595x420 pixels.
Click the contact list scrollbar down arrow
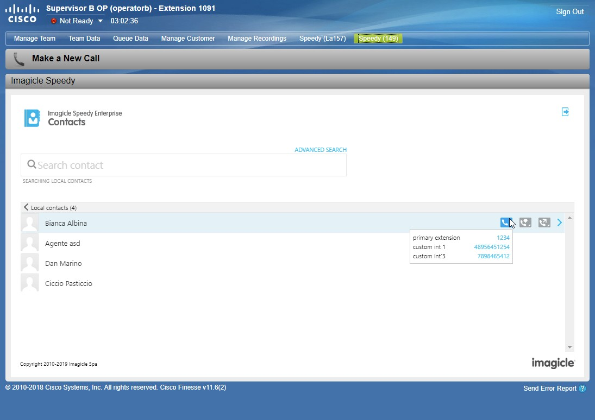pos(569,347)
